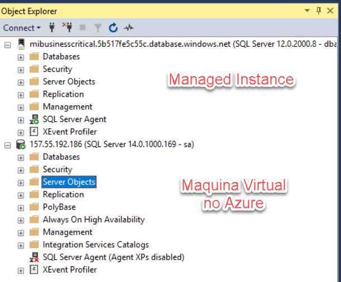Toggle auto-hide pin for Object Explorer
The image size is (341, 282).
tap(319, 10)
